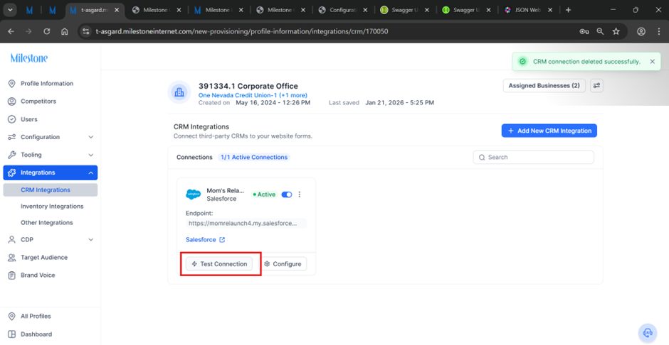Click the All Profiles pin icon

12,316
